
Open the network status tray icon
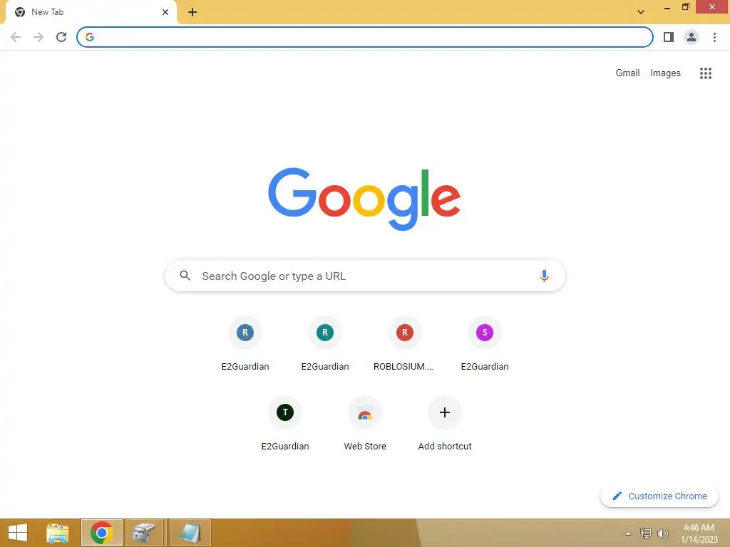point(646,533)
